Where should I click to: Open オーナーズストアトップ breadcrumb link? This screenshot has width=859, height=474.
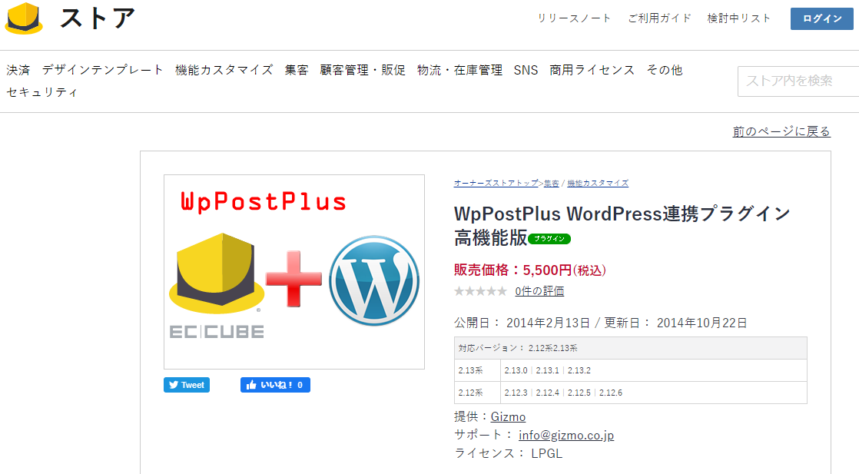click(x=496, y=183)
